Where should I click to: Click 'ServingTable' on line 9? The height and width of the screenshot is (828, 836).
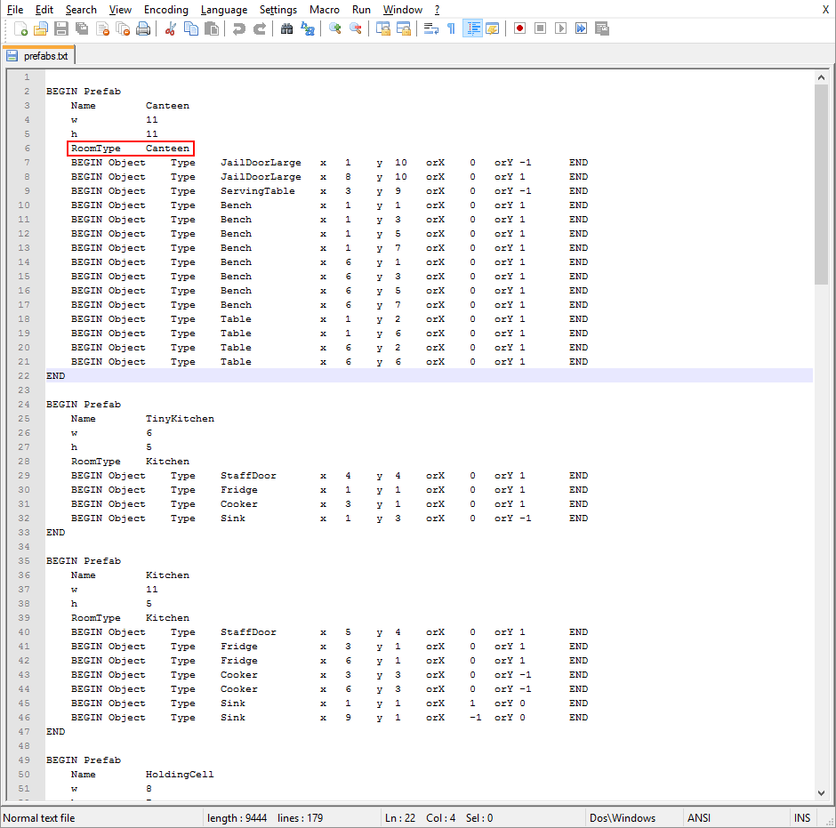coord(258,191)
